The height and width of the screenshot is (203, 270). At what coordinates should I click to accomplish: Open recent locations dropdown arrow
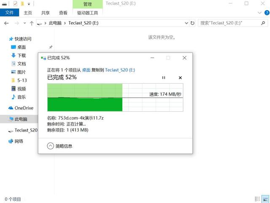pos(24,23)
